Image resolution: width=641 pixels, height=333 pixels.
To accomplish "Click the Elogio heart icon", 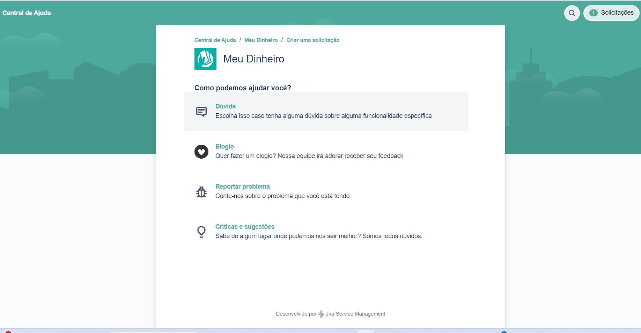I will click(x=201, y=152).
